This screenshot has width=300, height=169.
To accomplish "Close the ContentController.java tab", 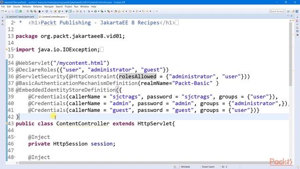I will point(67,17).
